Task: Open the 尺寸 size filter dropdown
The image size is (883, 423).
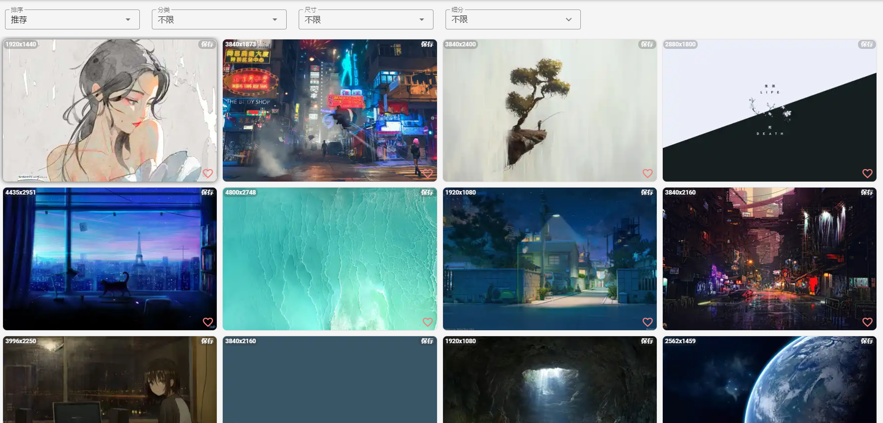Action: 366,19
